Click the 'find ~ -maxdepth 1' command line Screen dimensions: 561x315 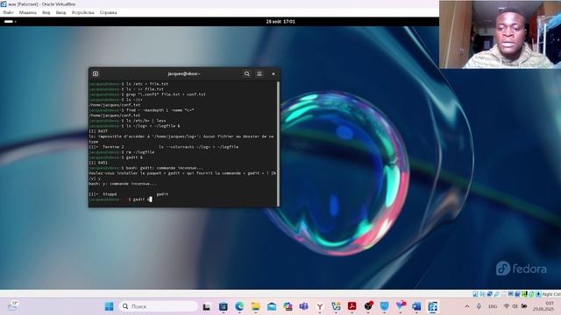(142, 110)
